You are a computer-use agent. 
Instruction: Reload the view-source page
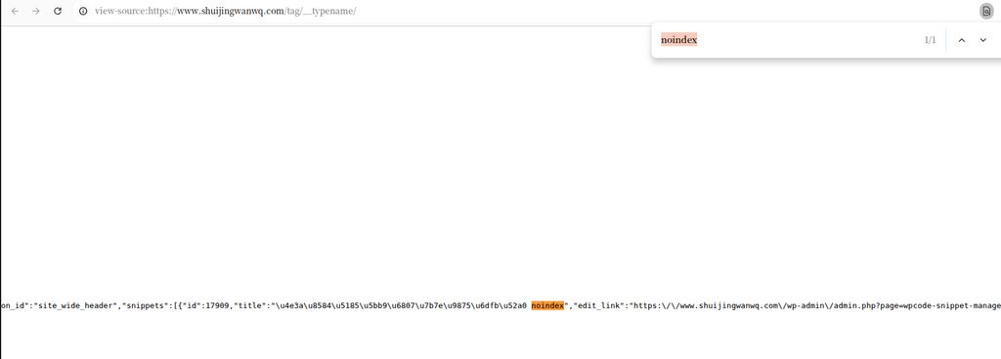click(x=58, y=11)
